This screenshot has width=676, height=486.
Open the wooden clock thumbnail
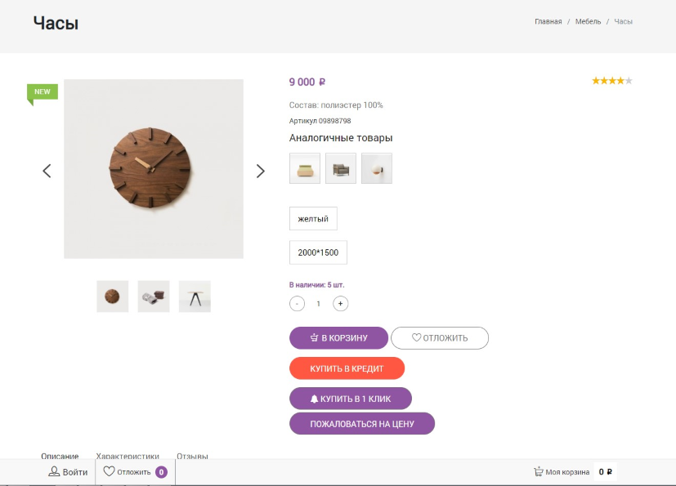click(x=113, y=297)
